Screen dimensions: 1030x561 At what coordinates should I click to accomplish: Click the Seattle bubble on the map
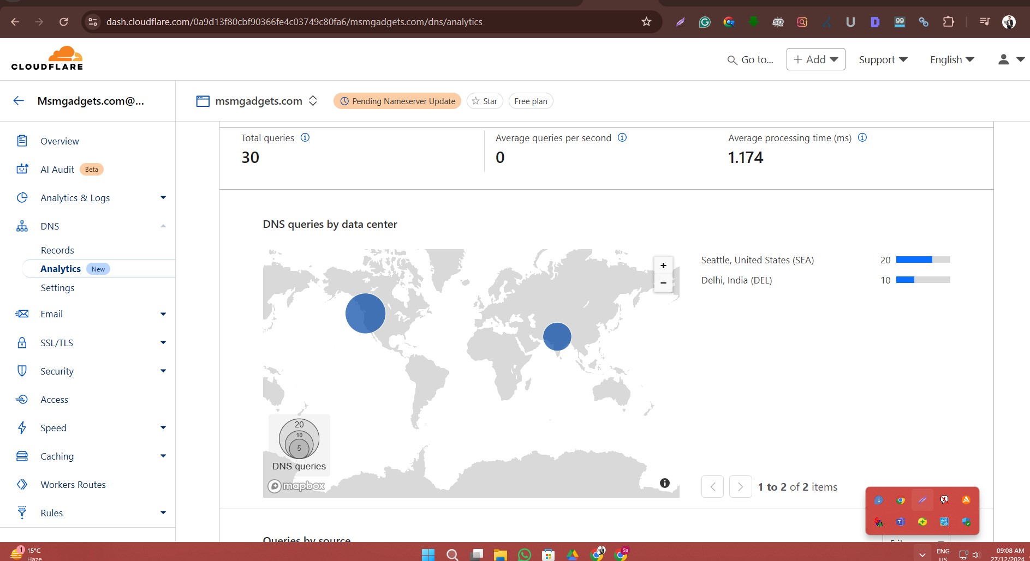[365, 313]
